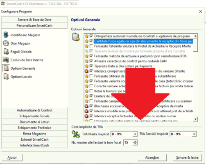Select the Identificare Magazin text label
This screenshot has height=164, width=206.
pos(25,35)
